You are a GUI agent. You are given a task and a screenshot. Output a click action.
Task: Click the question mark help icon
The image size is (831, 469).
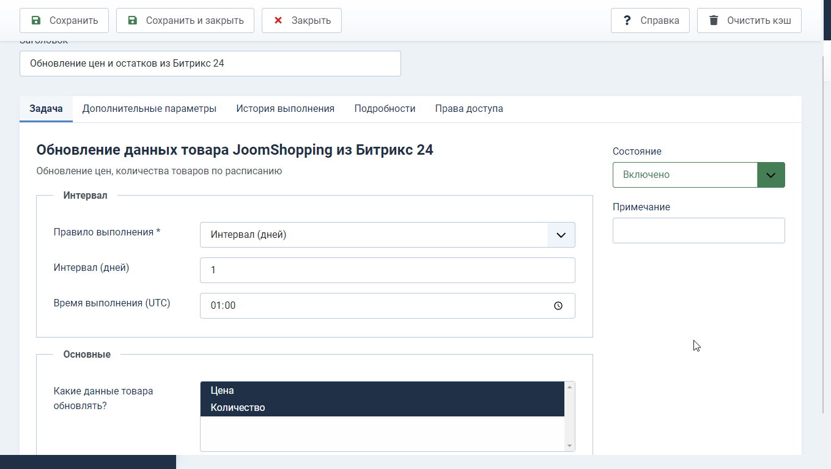click(x=626, y=20)
